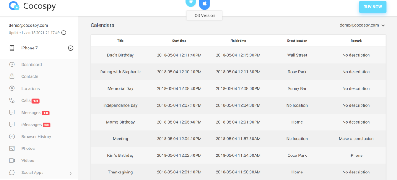Open Dashboard from the sidebar
Viewport: 397px width, 180px height.
[x=31, y=65]
